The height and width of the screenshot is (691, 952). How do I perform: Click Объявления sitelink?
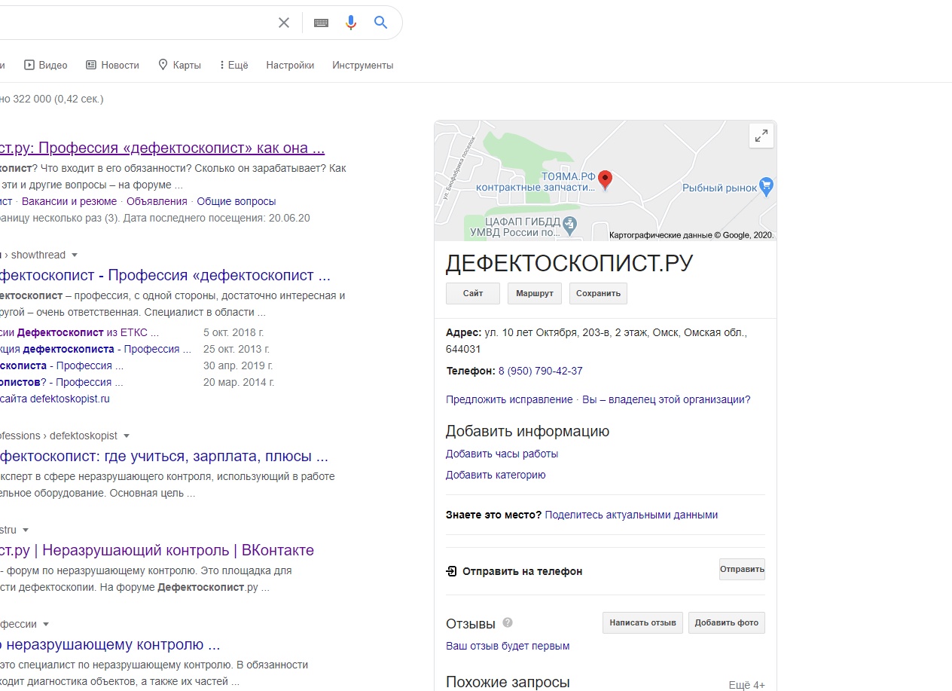point(157,201)
